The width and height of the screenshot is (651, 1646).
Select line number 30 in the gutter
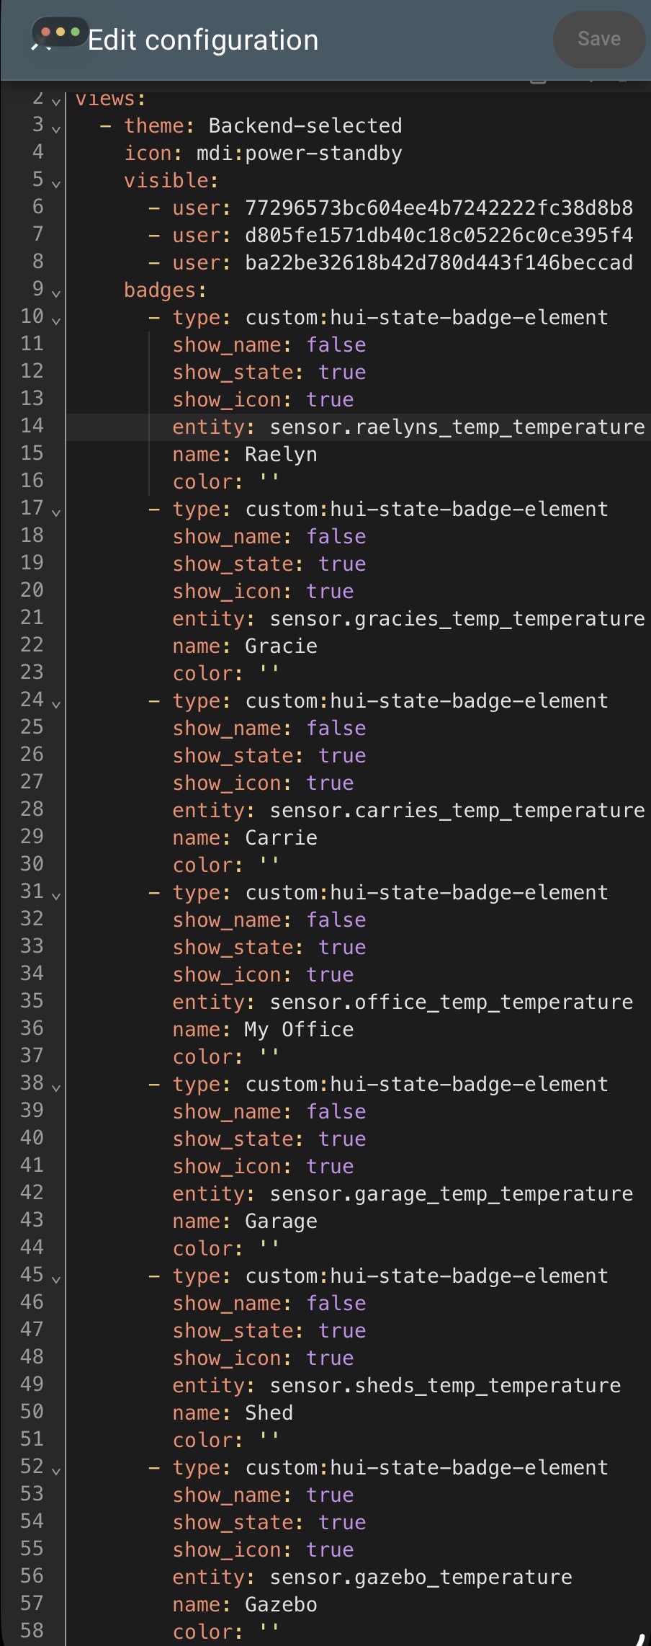pyautogui.click(x=32, y=864)
